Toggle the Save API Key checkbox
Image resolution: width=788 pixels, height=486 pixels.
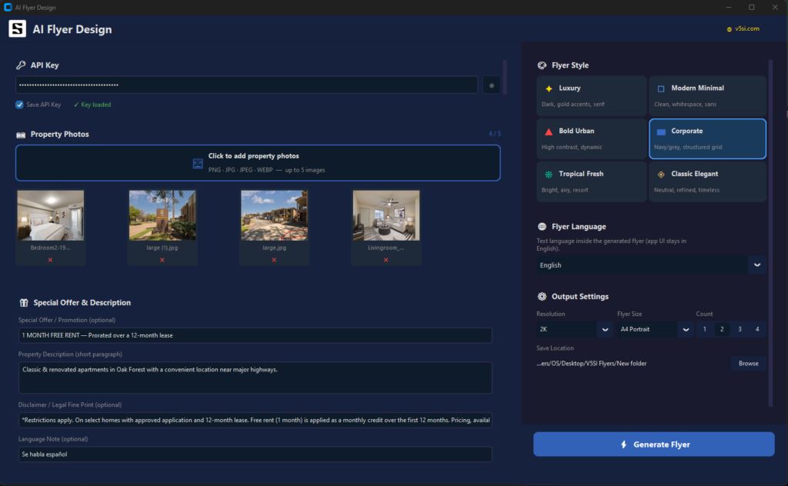tap(19, 105)
